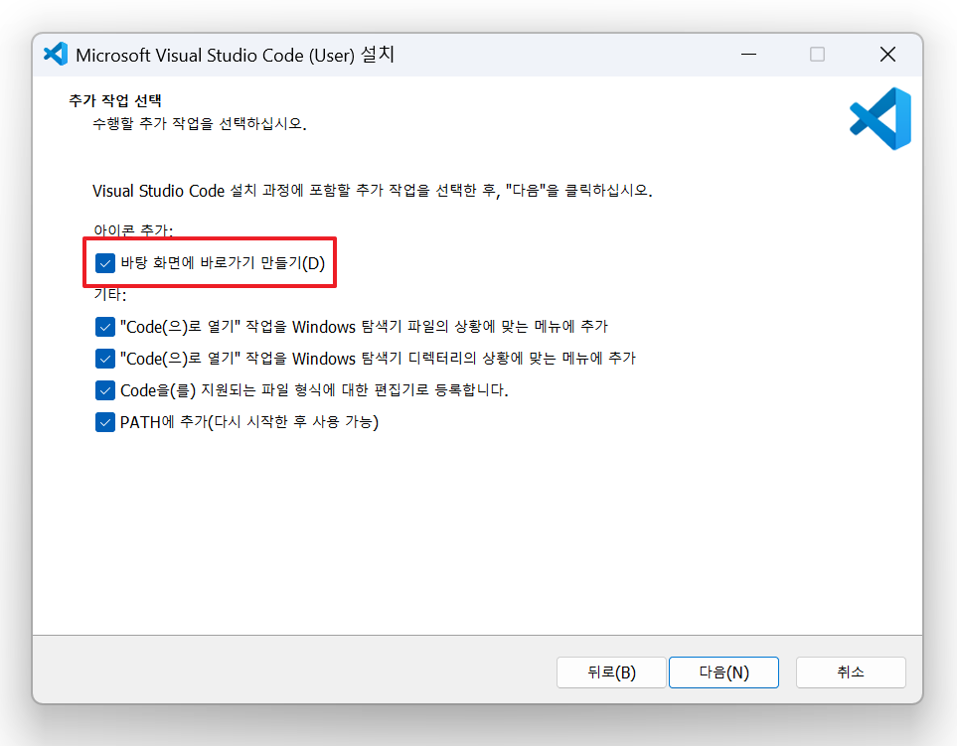
Task: Go back with the 뒤로(B) button
Action: point(610,672)
